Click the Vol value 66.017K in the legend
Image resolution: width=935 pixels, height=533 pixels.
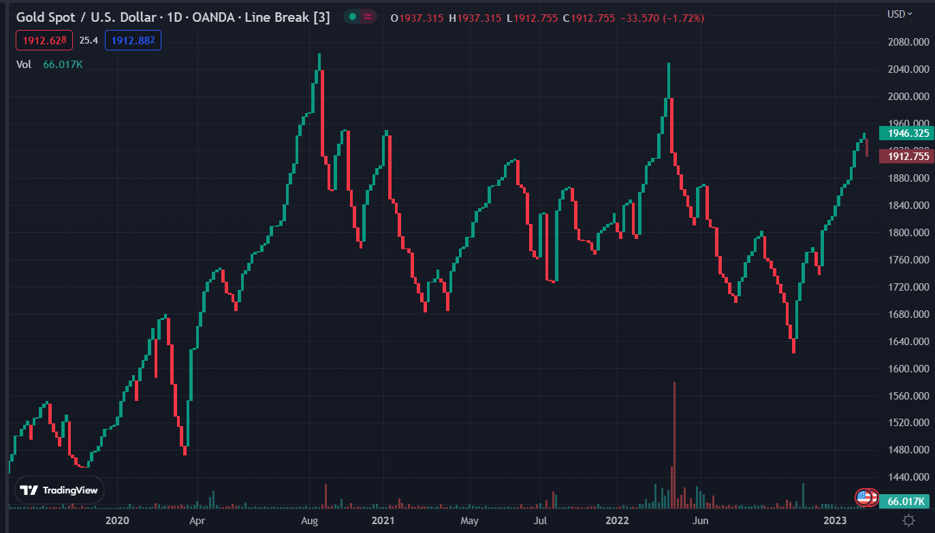pos(63,65)
